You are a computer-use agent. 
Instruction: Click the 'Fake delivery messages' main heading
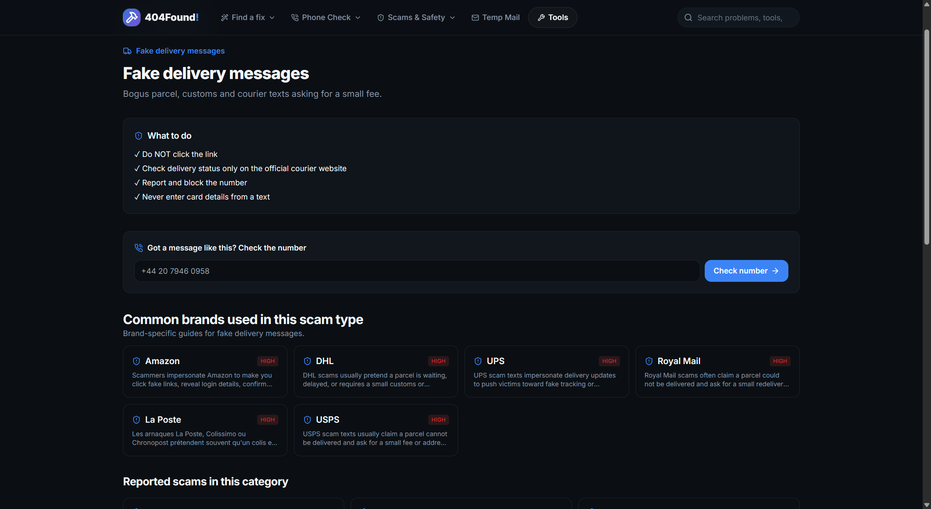click(216, 74)
